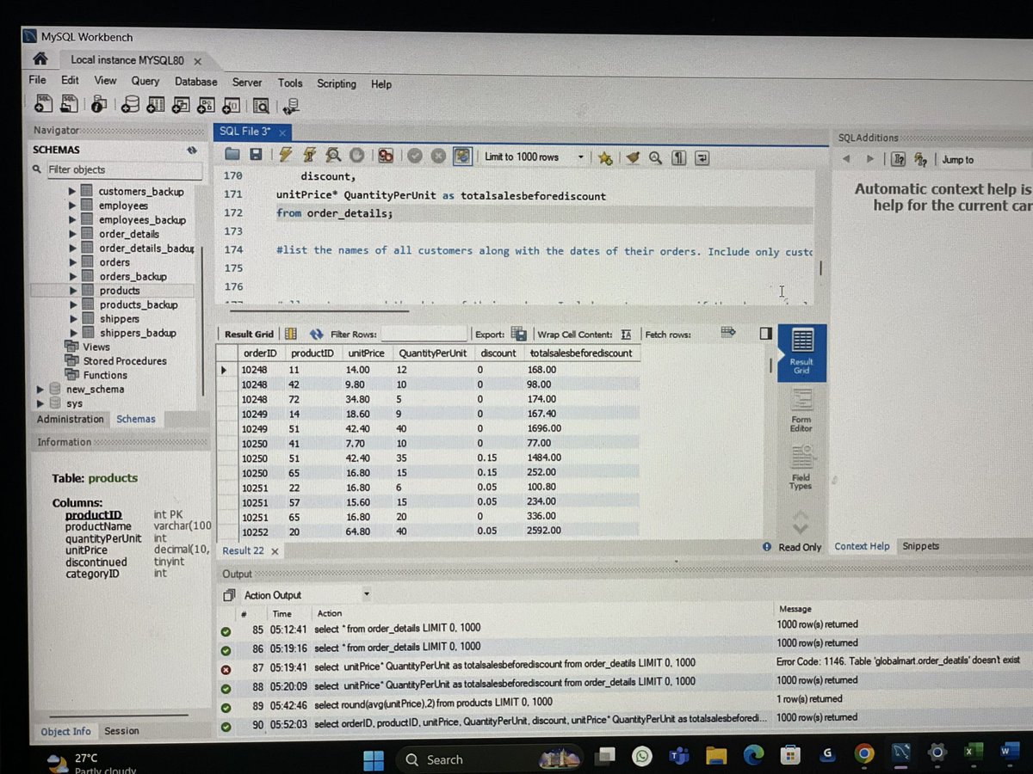Toggle word wrap in SQL editor
Viewport: 1033px width, 774px height.
pyautogui.click(x=702, y=158)
